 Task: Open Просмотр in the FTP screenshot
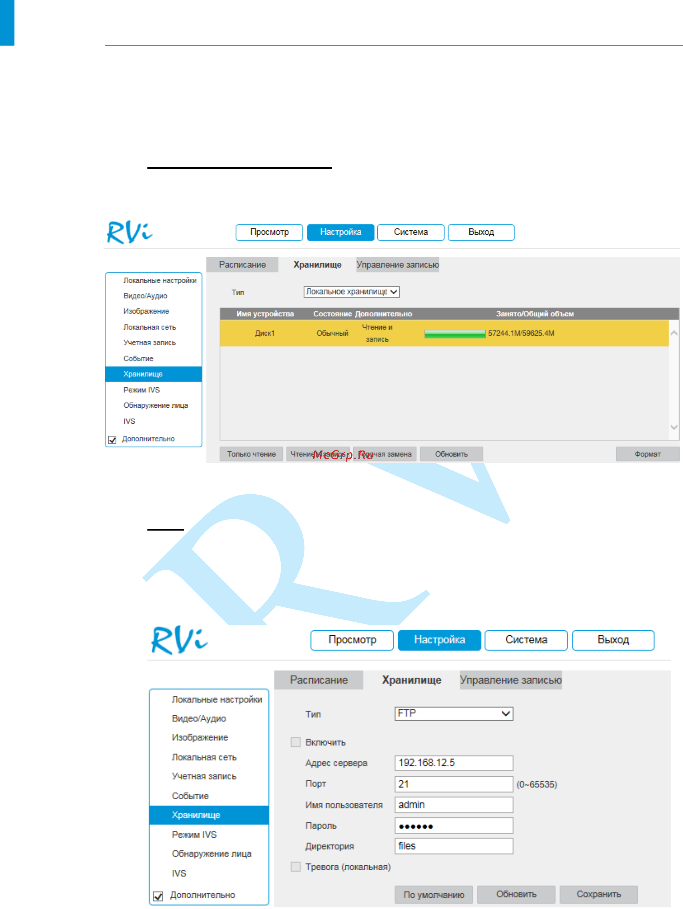(x=352, y=640)
